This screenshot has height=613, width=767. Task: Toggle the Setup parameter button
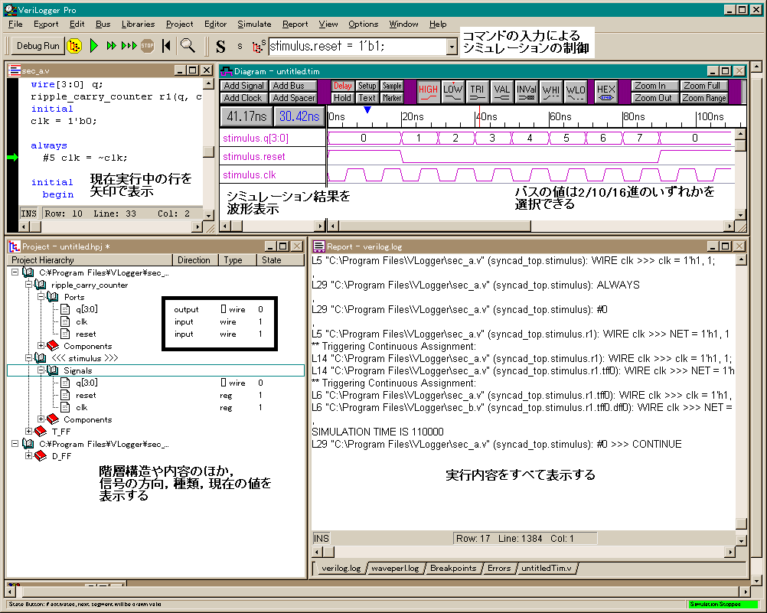click(x=367, y=86)
